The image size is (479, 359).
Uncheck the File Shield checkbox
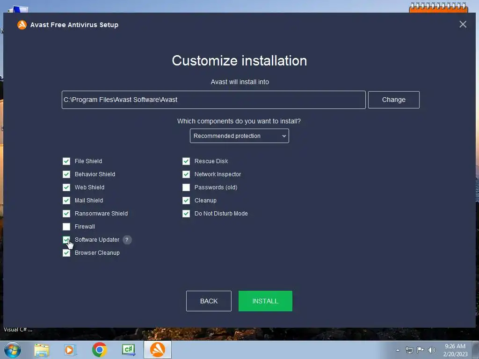point(66,161)
